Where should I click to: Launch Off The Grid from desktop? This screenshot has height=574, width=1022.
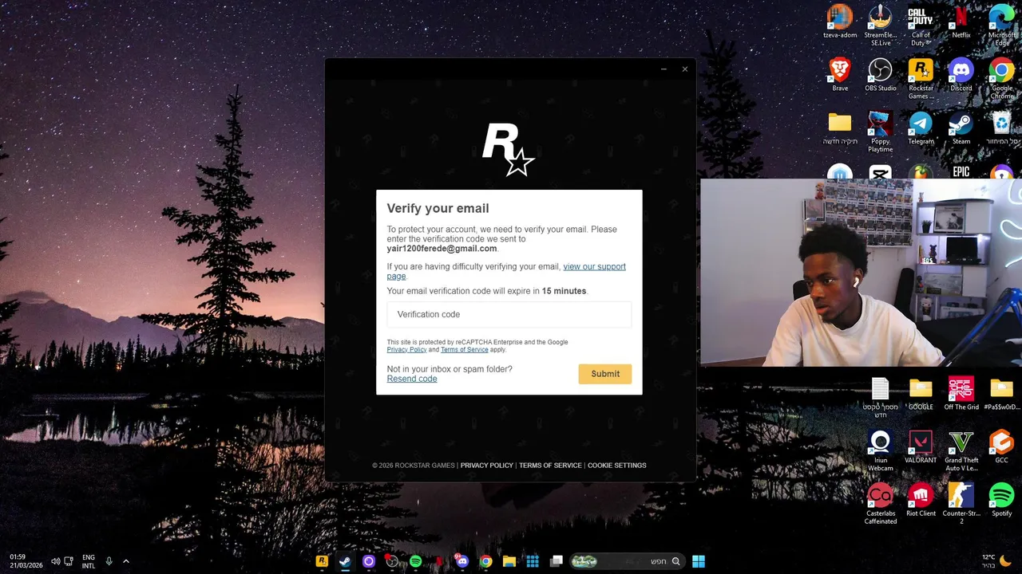click(x=961, y=394)
